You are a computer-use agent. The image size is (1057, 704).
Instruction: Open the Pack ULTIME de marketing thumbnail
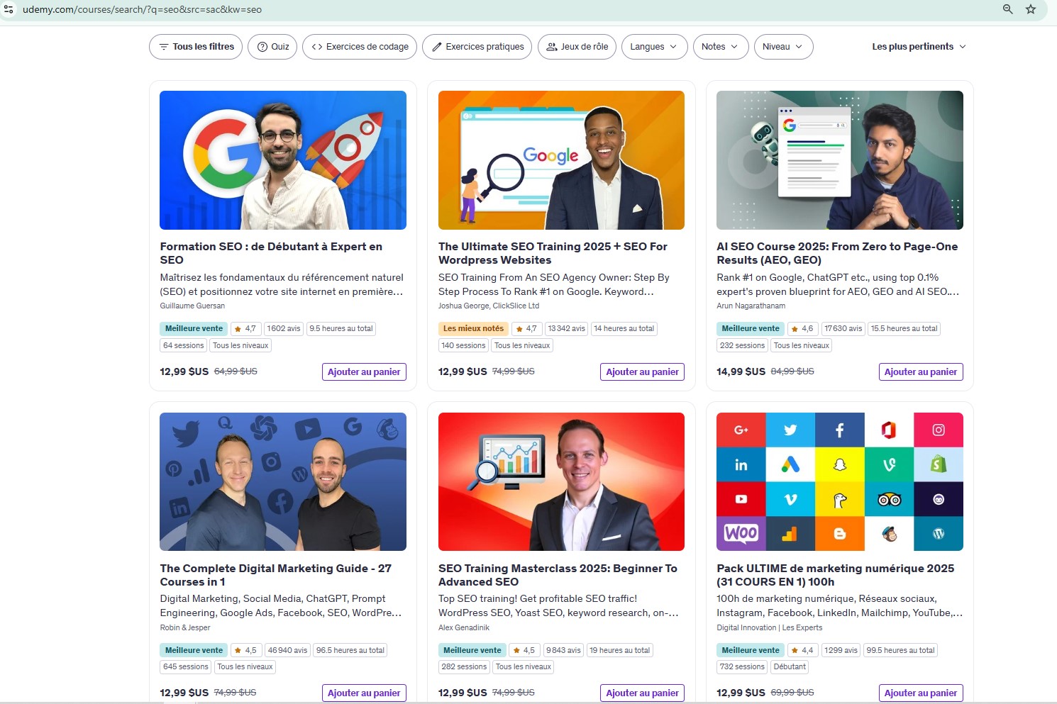pos(840,482)
